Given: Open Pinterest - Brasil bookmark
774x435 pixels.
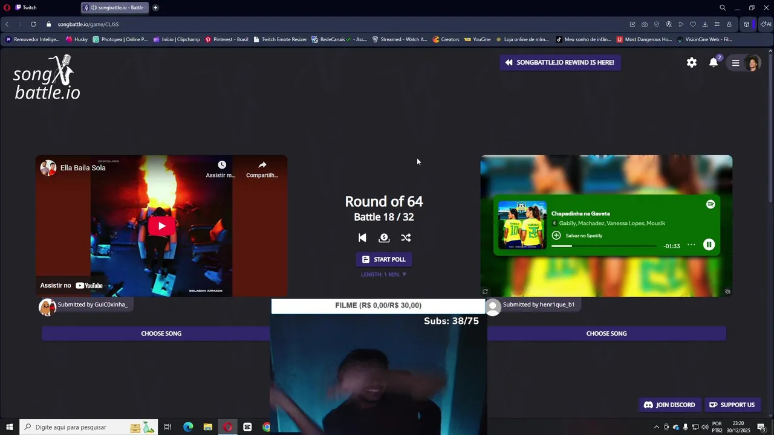Looking at the screenshot, I should tap(227, 39).
